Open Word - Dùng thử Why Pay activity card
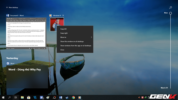 27,77
